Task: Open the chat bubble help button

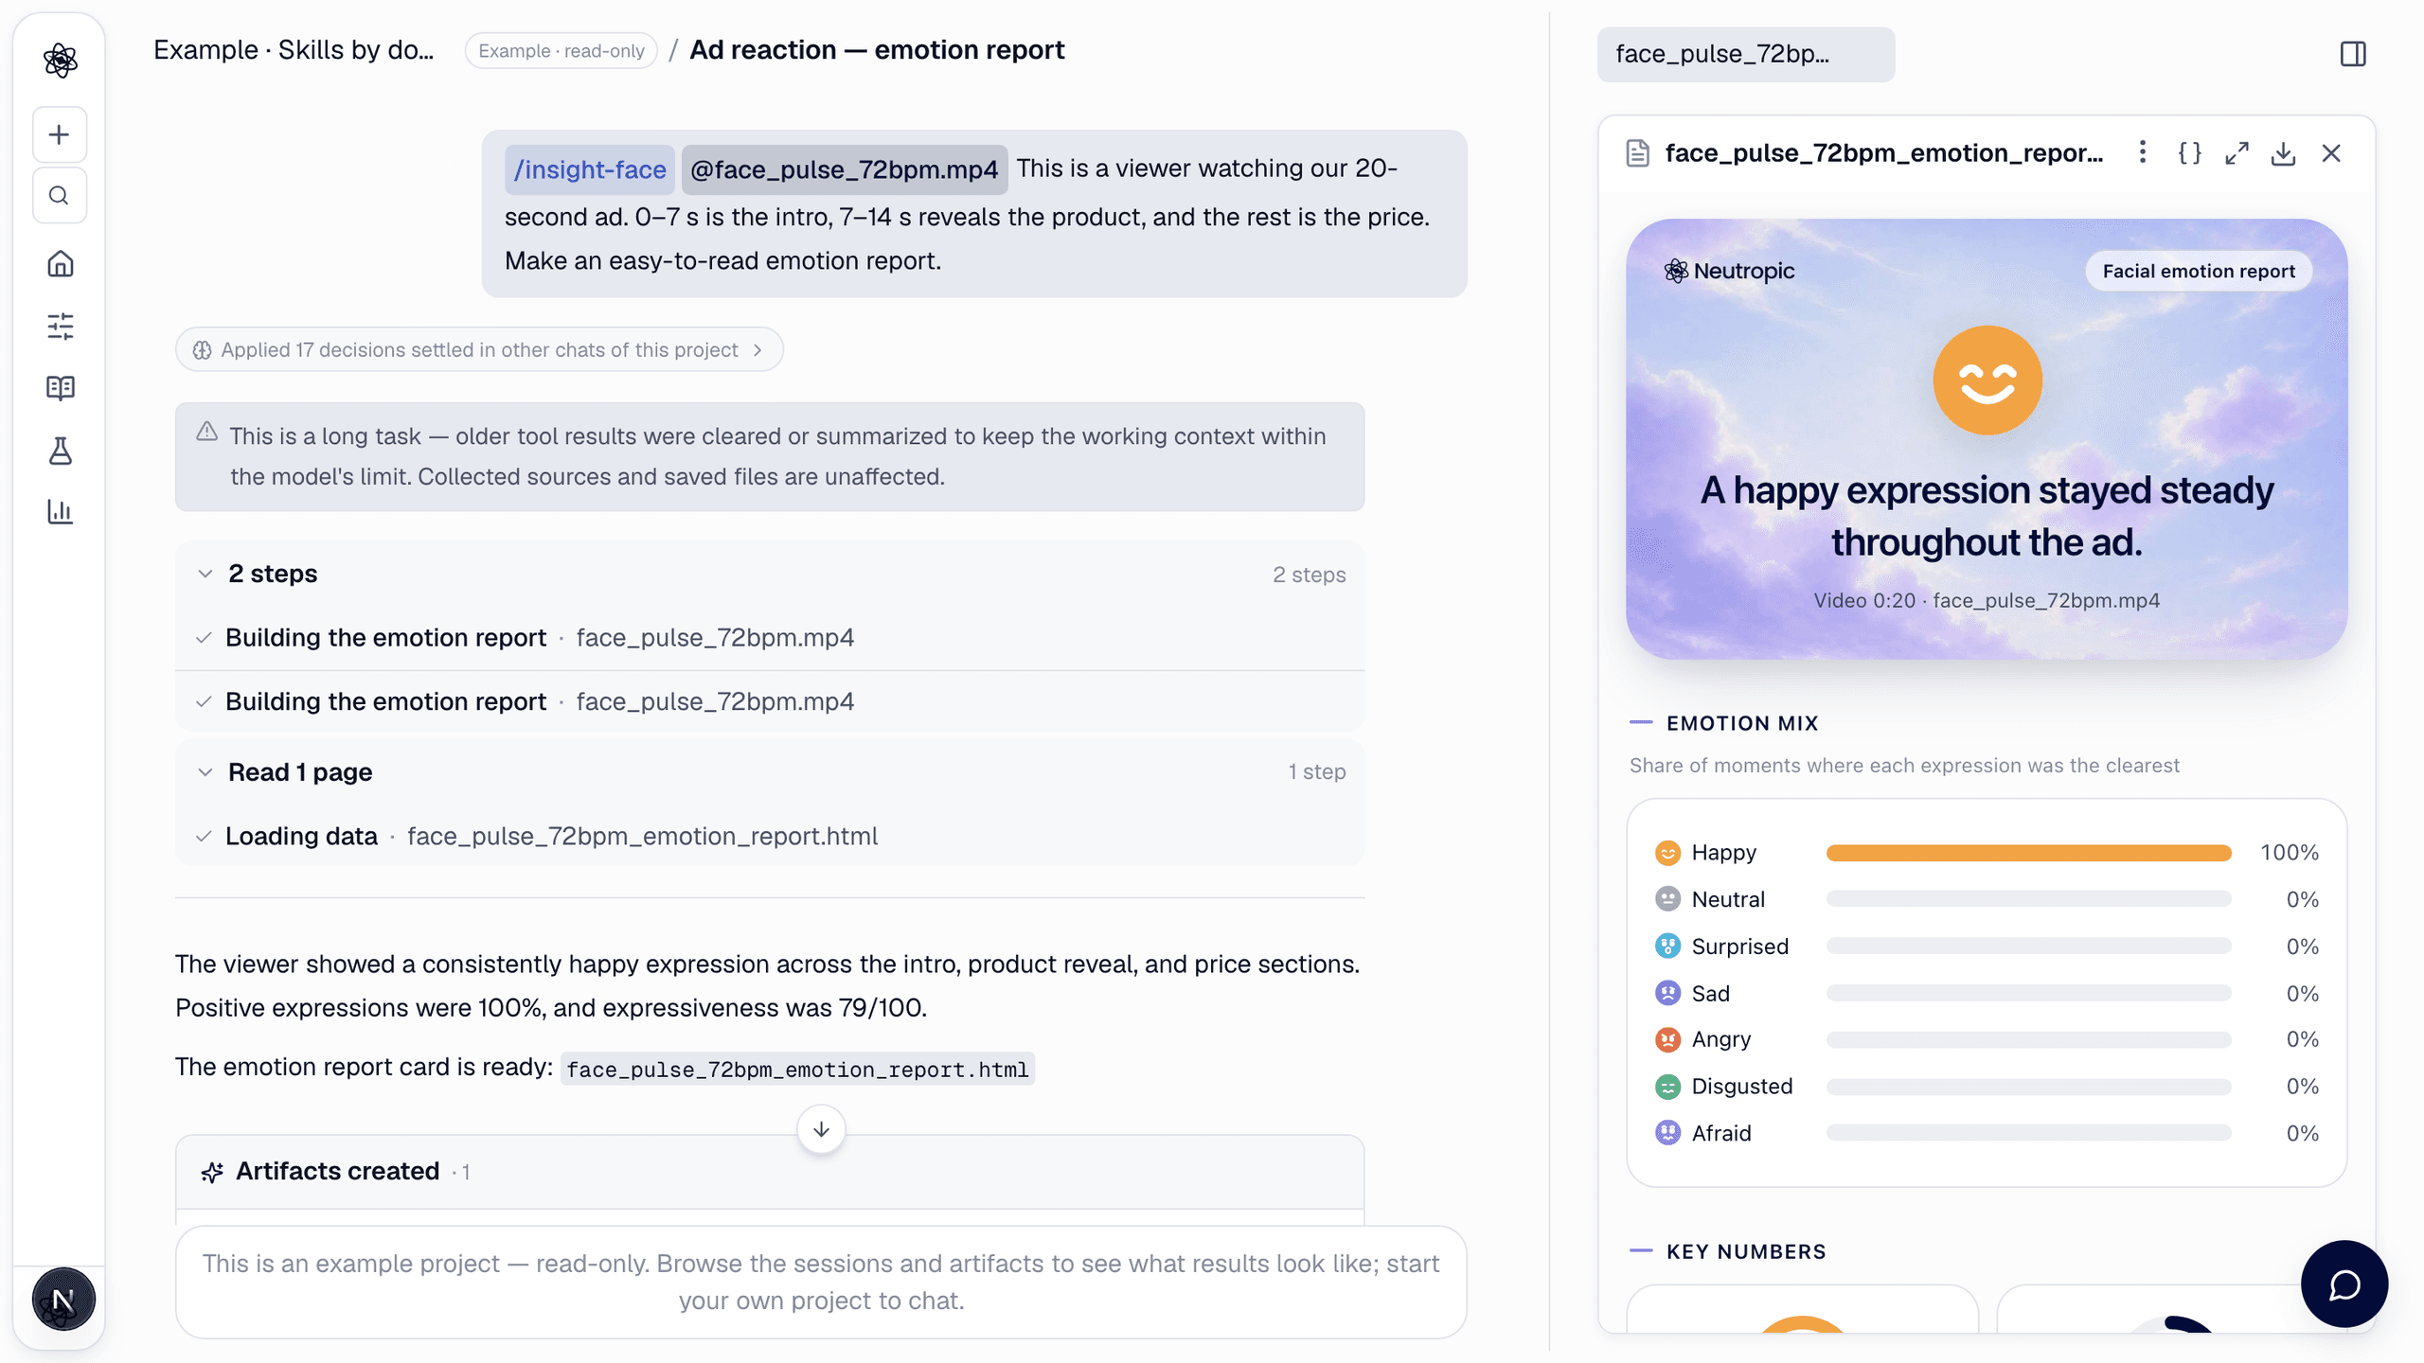Action: click(2344, 1284)
